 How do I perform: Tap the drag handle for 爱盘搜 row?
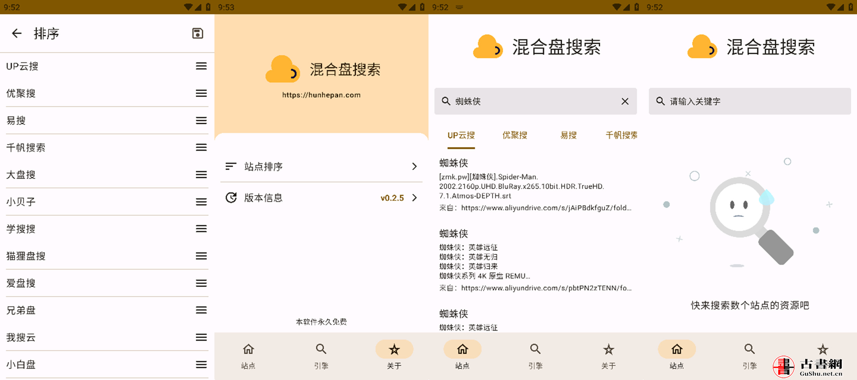(201, 283)
